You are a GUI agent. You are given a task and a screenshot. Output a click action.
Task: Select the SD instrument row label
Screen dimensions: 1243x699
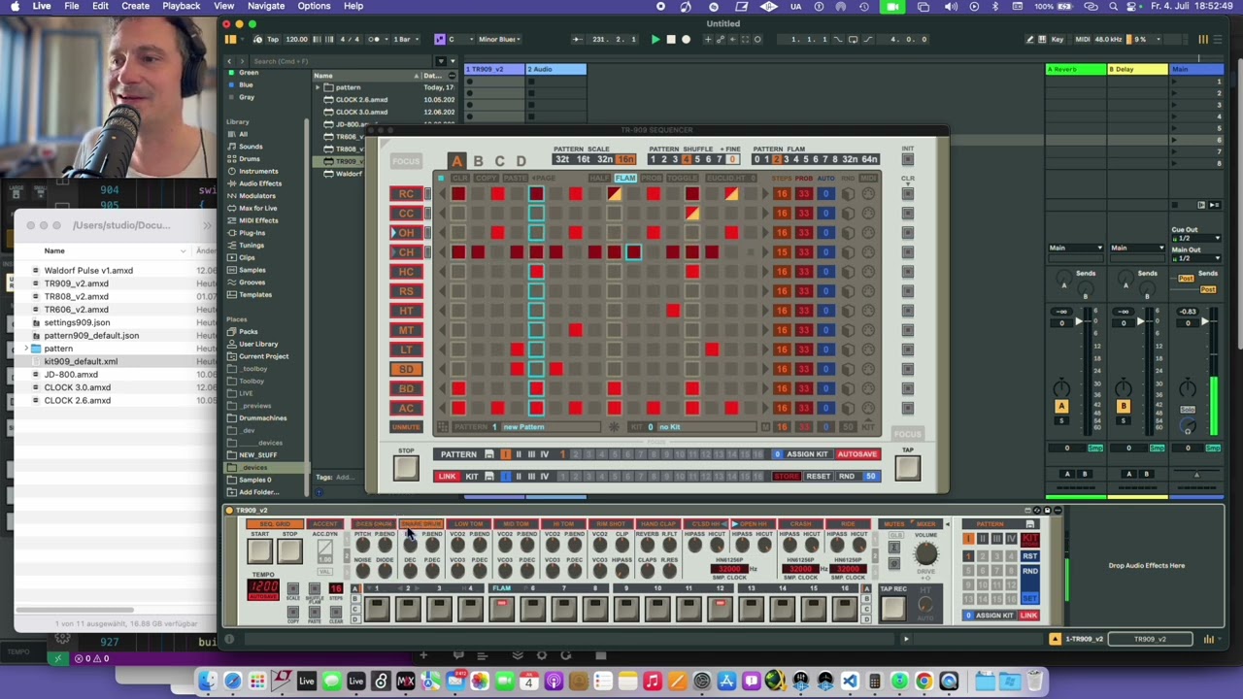pyautogui.click(x=406, y=369)
